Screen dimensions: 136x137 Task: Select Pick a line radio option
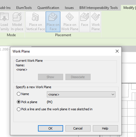[x=18, y=109]
